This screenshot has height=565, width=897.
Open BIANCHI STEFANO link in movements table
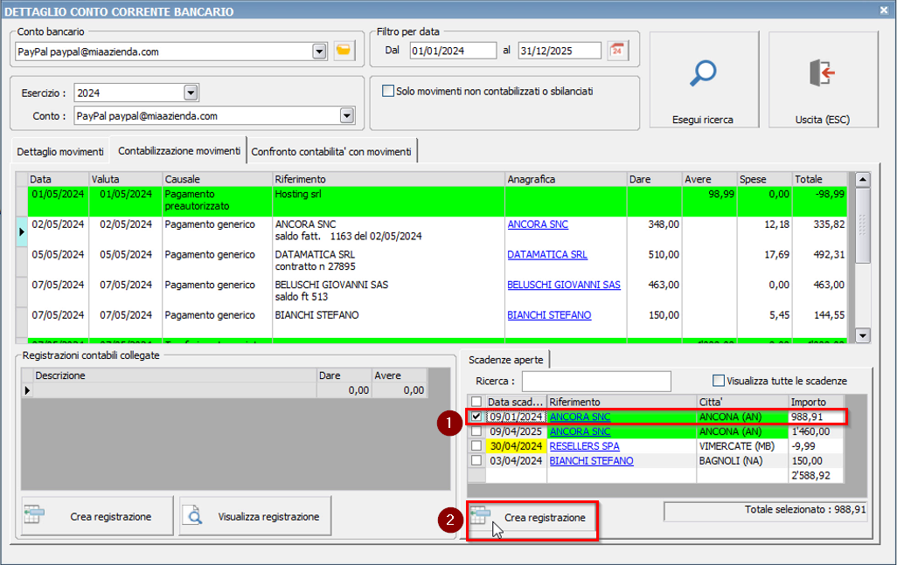point(549,315)
